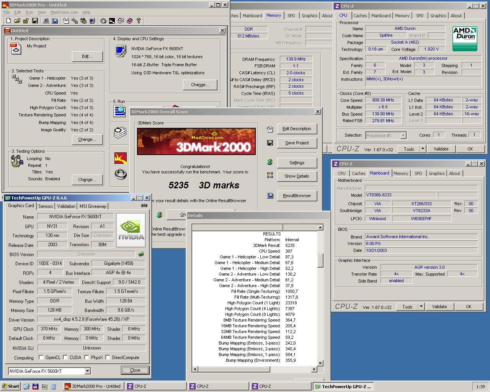The image size is (490, 392).
Task: Click the Details scrollbar down arrow
Action: tap(320, 363)
